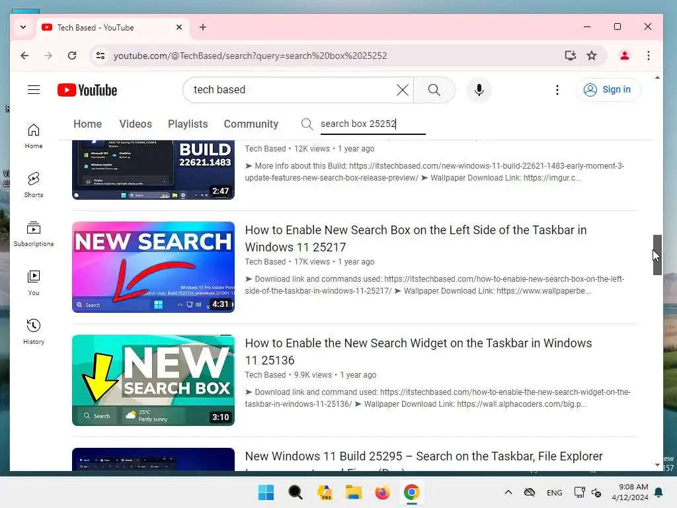Go forward in Chrome
This screenshot has height=508, width=677.
48,56
